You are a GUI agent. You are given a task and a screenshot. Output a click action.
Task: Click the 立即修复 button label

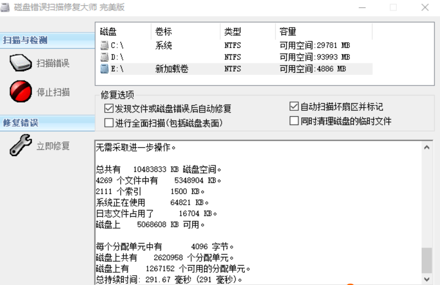pos(53,146)
